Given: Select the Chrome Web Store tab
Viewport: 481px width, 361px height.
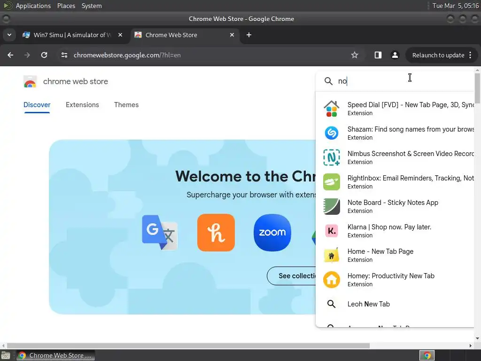Looking at the screenshot, I should click(185, 35).
